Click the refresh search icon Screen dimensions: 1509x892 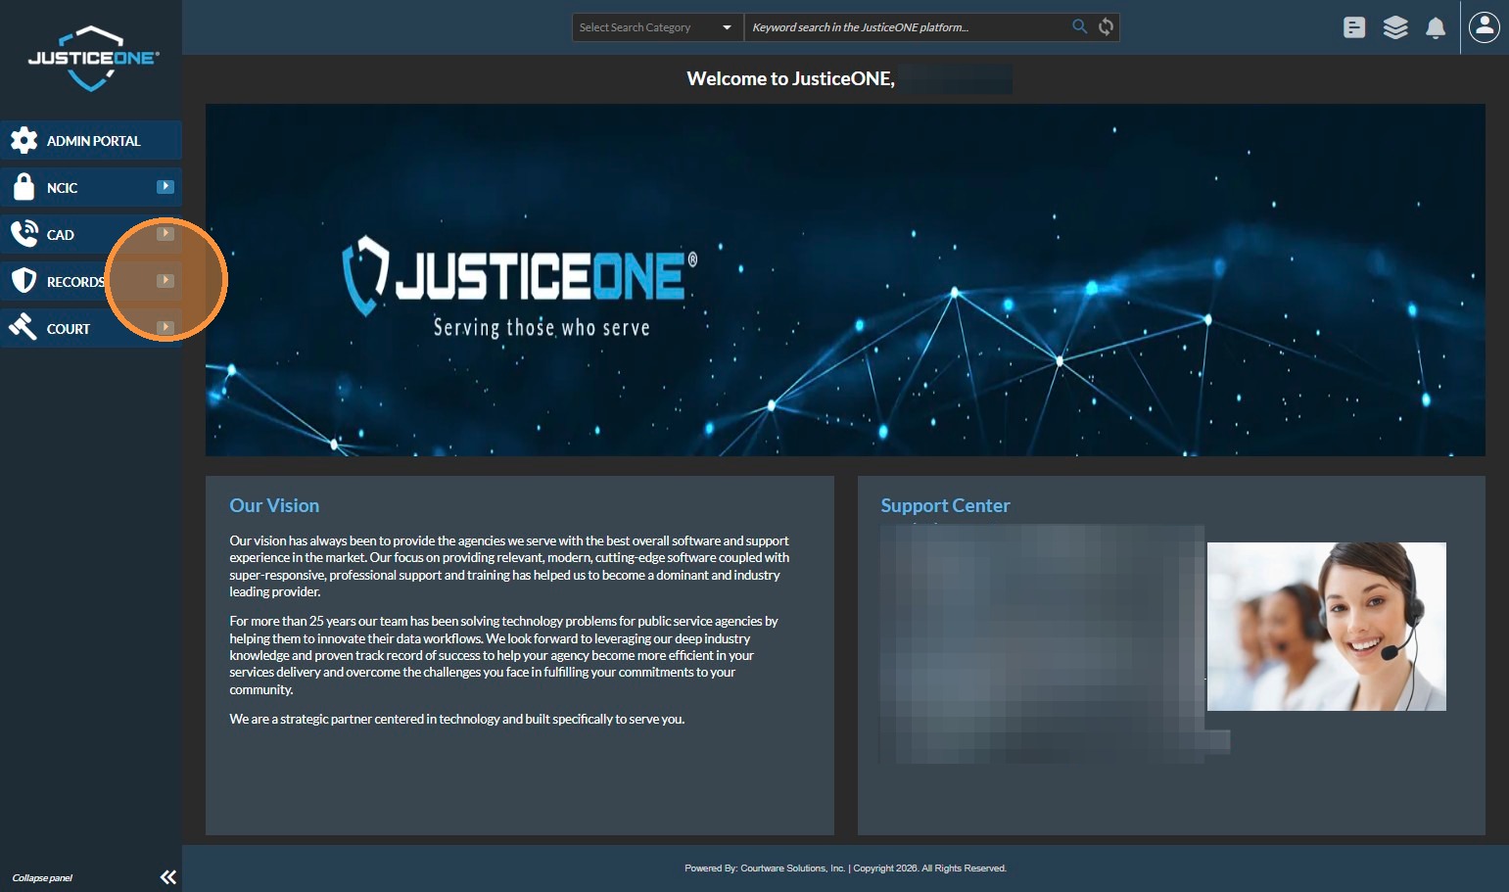1106,26
